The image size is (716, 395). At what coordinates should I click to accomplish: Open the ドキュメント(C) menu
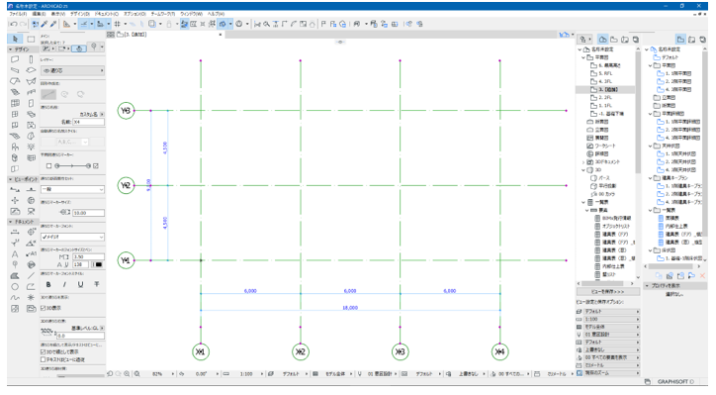[x=107, y=14]
